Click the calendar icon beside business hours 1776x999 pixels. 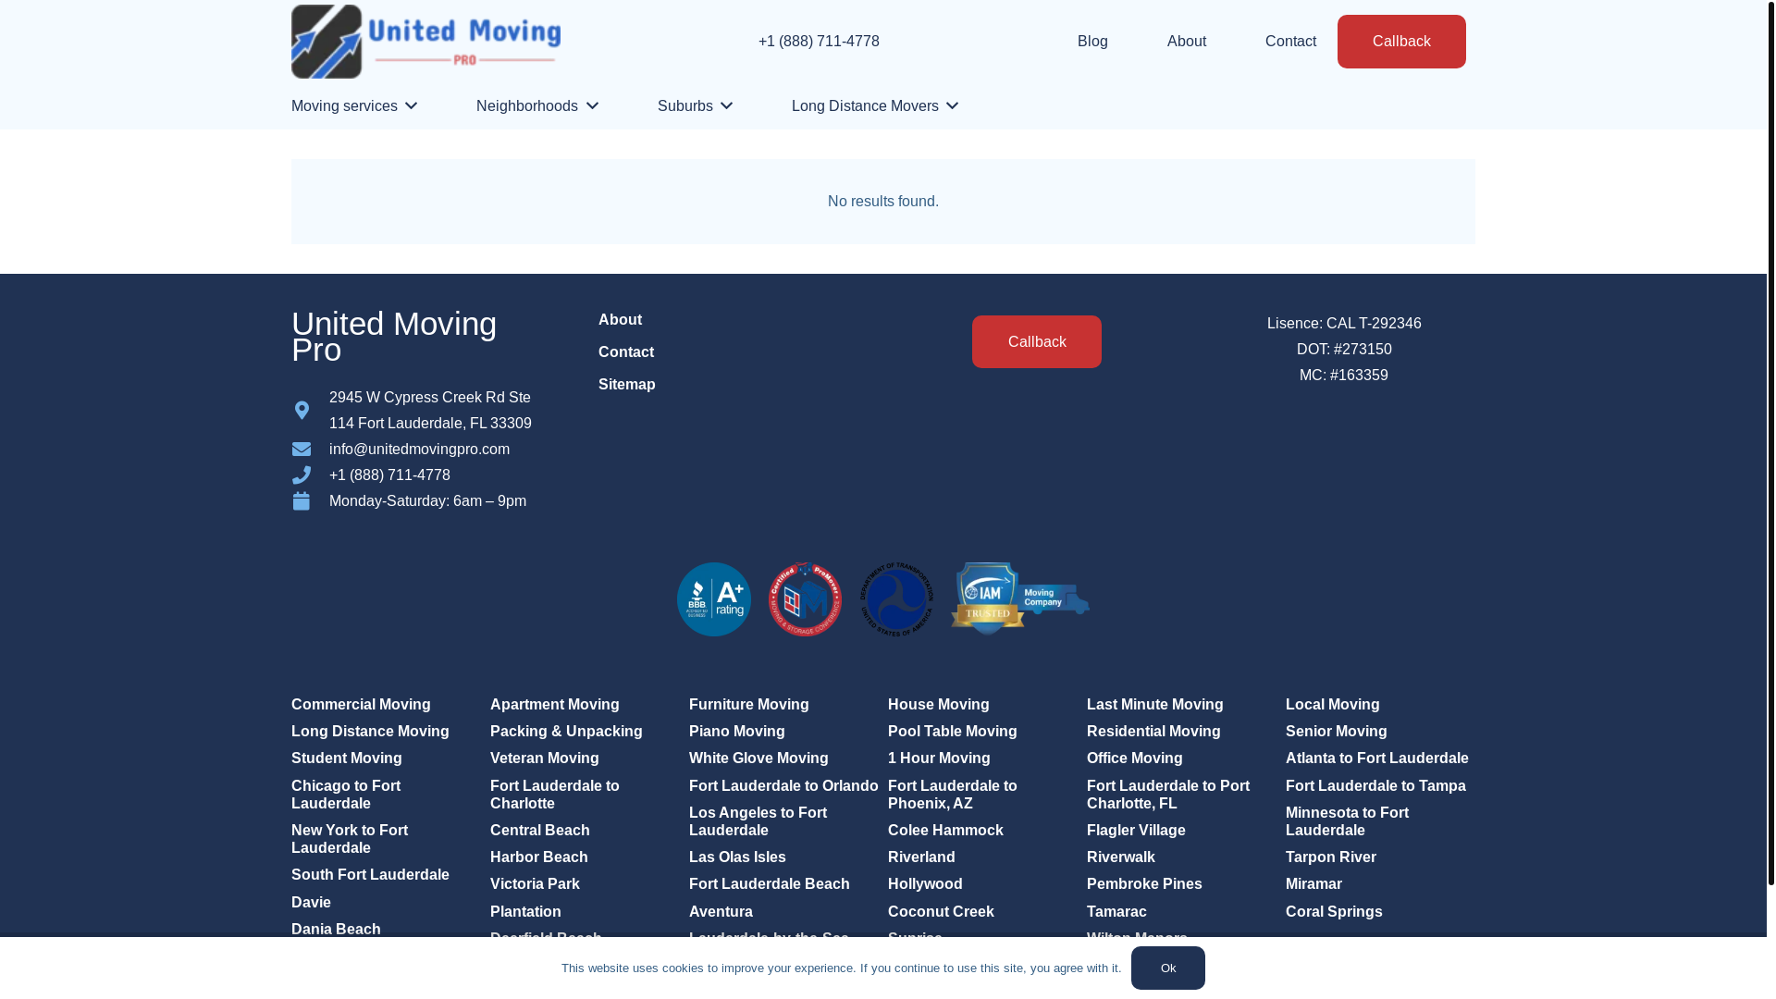302,501
